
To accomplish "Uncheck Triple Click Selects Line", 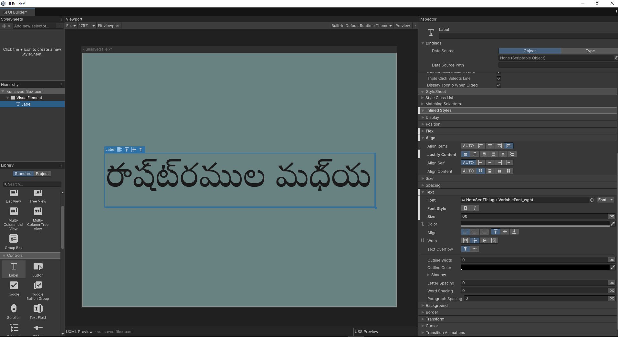I will 498,78.
